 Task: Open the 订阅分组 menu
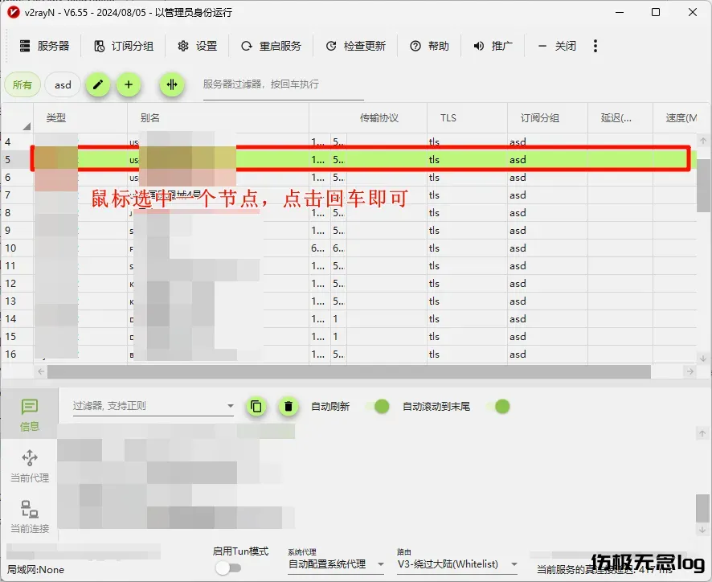[x=124, y=46]
